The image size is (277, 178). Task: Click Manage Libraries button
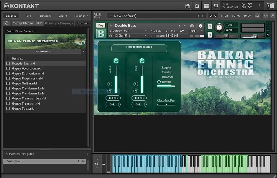[23, 23]
